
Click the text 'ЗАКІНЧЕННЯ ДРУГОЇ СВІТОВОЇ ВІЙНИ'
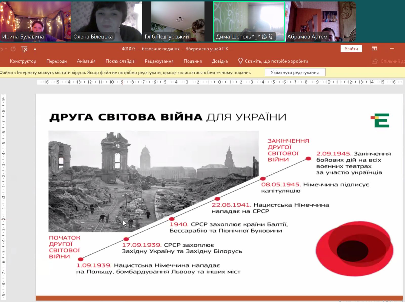coord(288,150)
